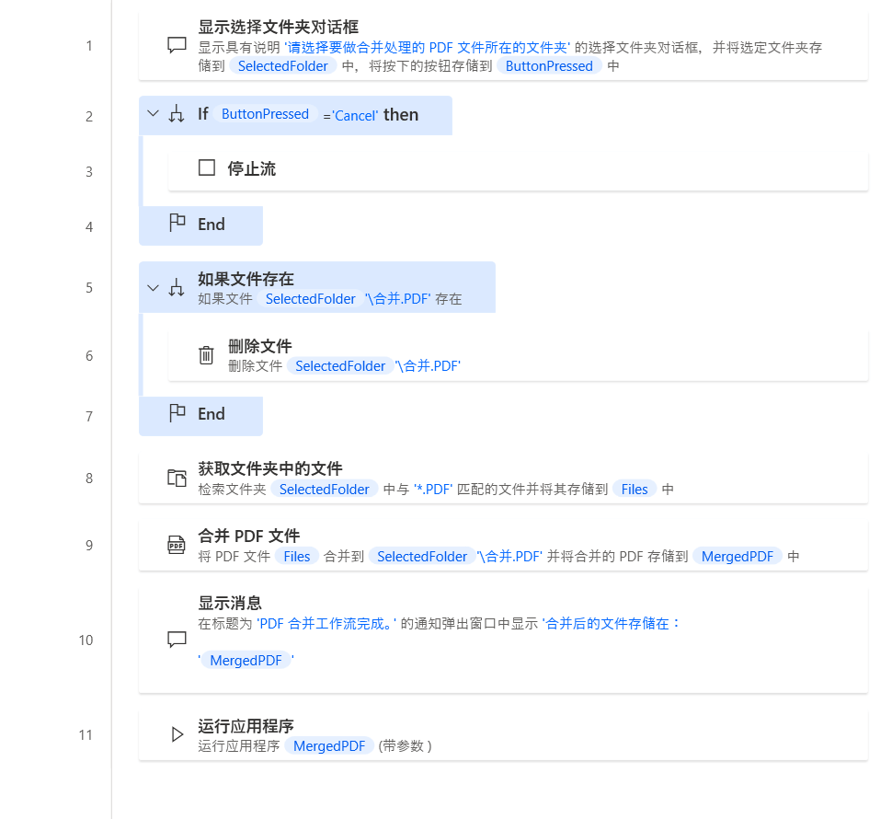The height and width of the screenshot is (819, 892).
Task: Select the SelectedFolder variable in the first action
Action: coord(282,65)
